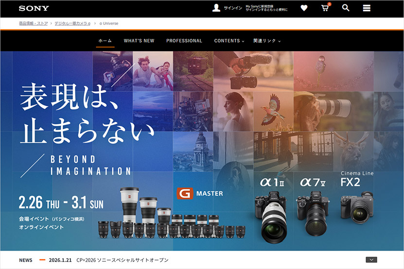Screen dimensions: 404x269
Task: Click the α Universe breadcrumb text
Action: (x=109, y=23)
